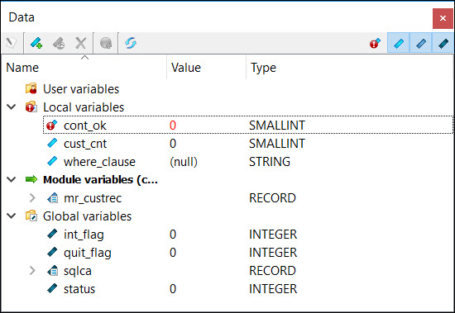Screen dimensions: 455x313
Task: Click the add variable icon with green plus
Action: [x=36, y=44]
